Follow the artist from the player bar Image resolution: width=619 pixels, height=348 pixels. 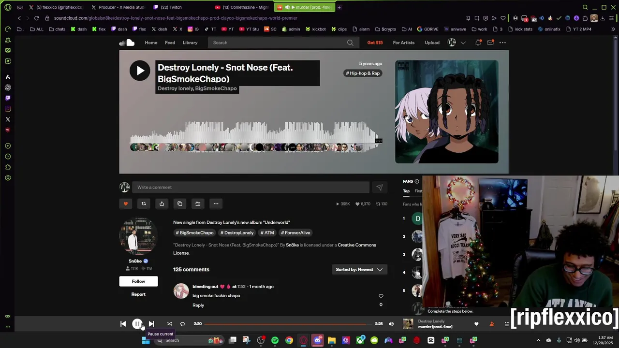pos(492,324)
